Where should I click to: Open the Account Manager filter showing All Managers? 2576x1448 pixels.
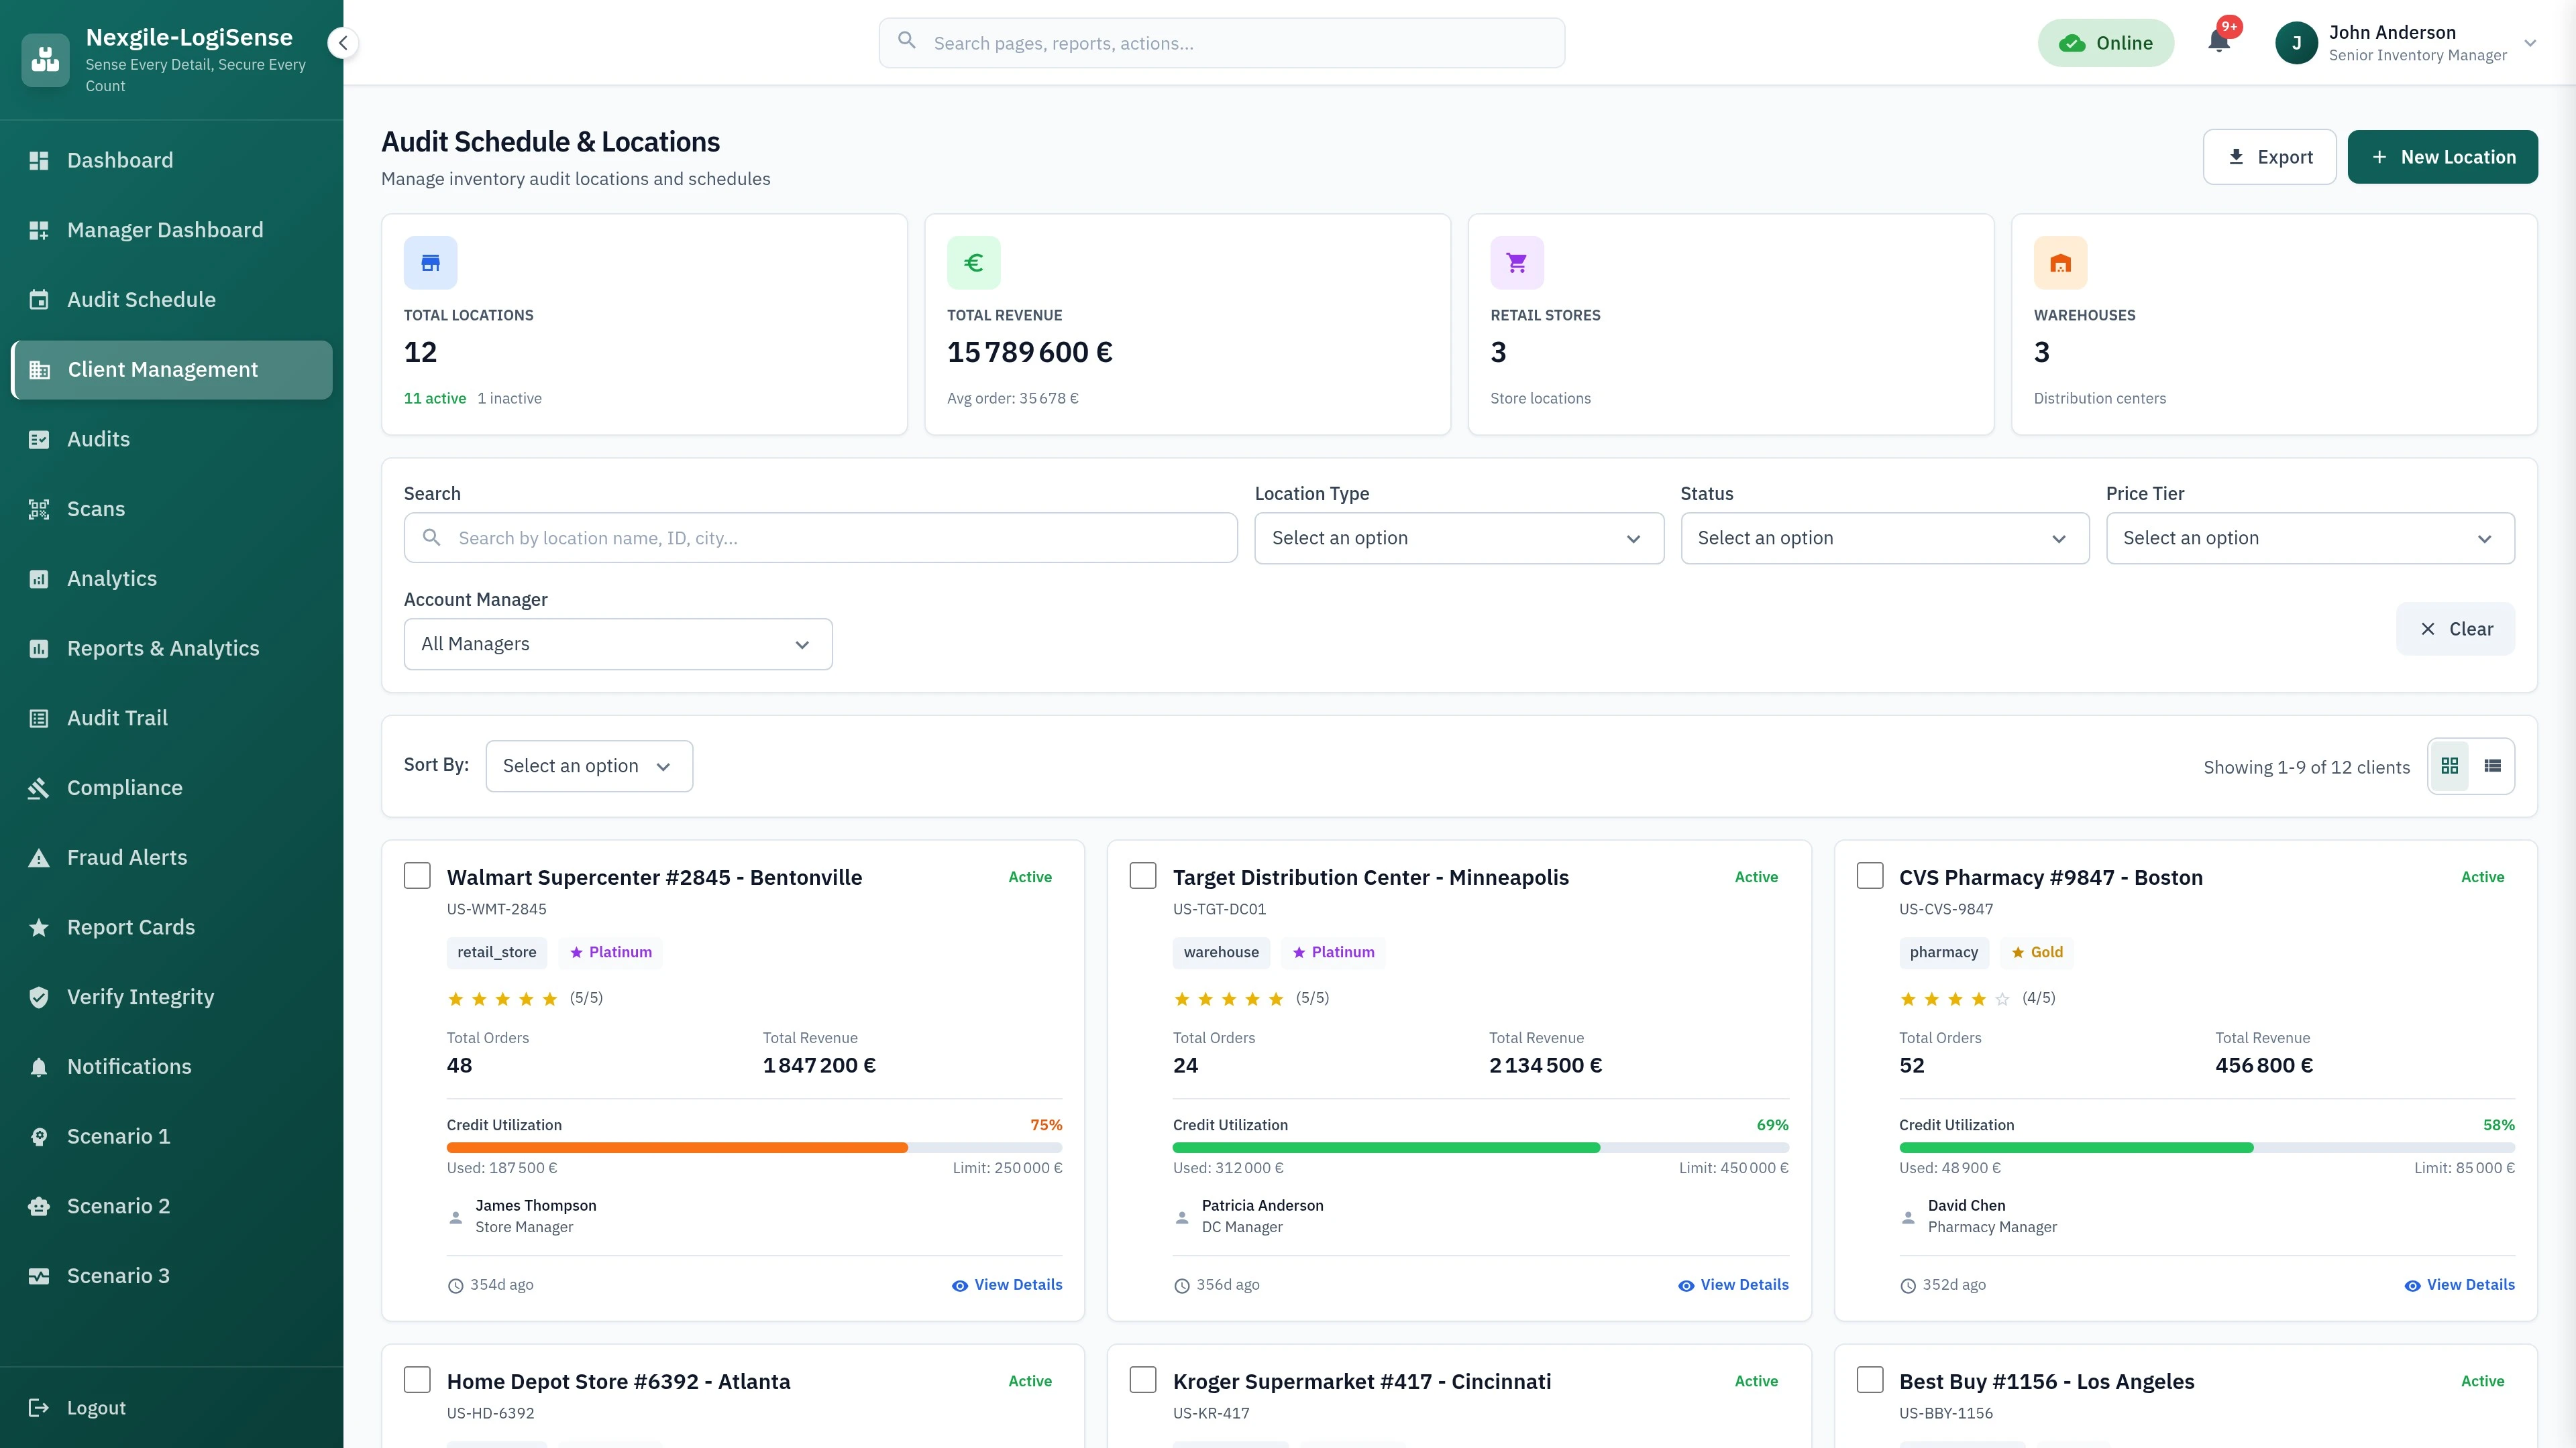click(617, 644)
